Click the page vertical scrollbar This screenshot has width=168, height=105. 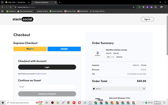pyautogui.click(x=167, y=35)
